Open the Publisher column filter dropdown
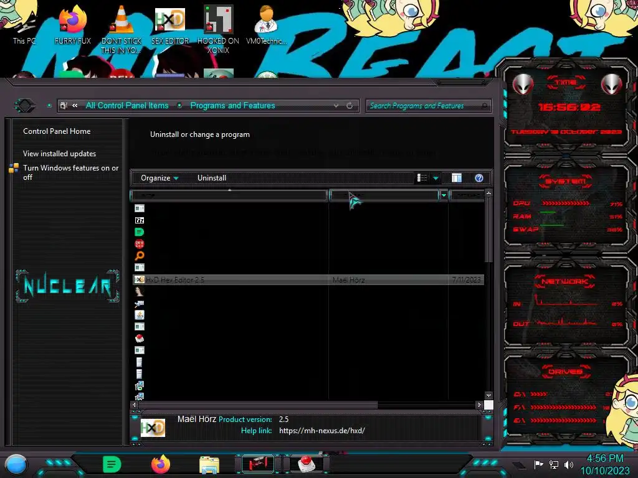Screen dimensions: 638x478 pyautogui.click(x=444, y=195)
